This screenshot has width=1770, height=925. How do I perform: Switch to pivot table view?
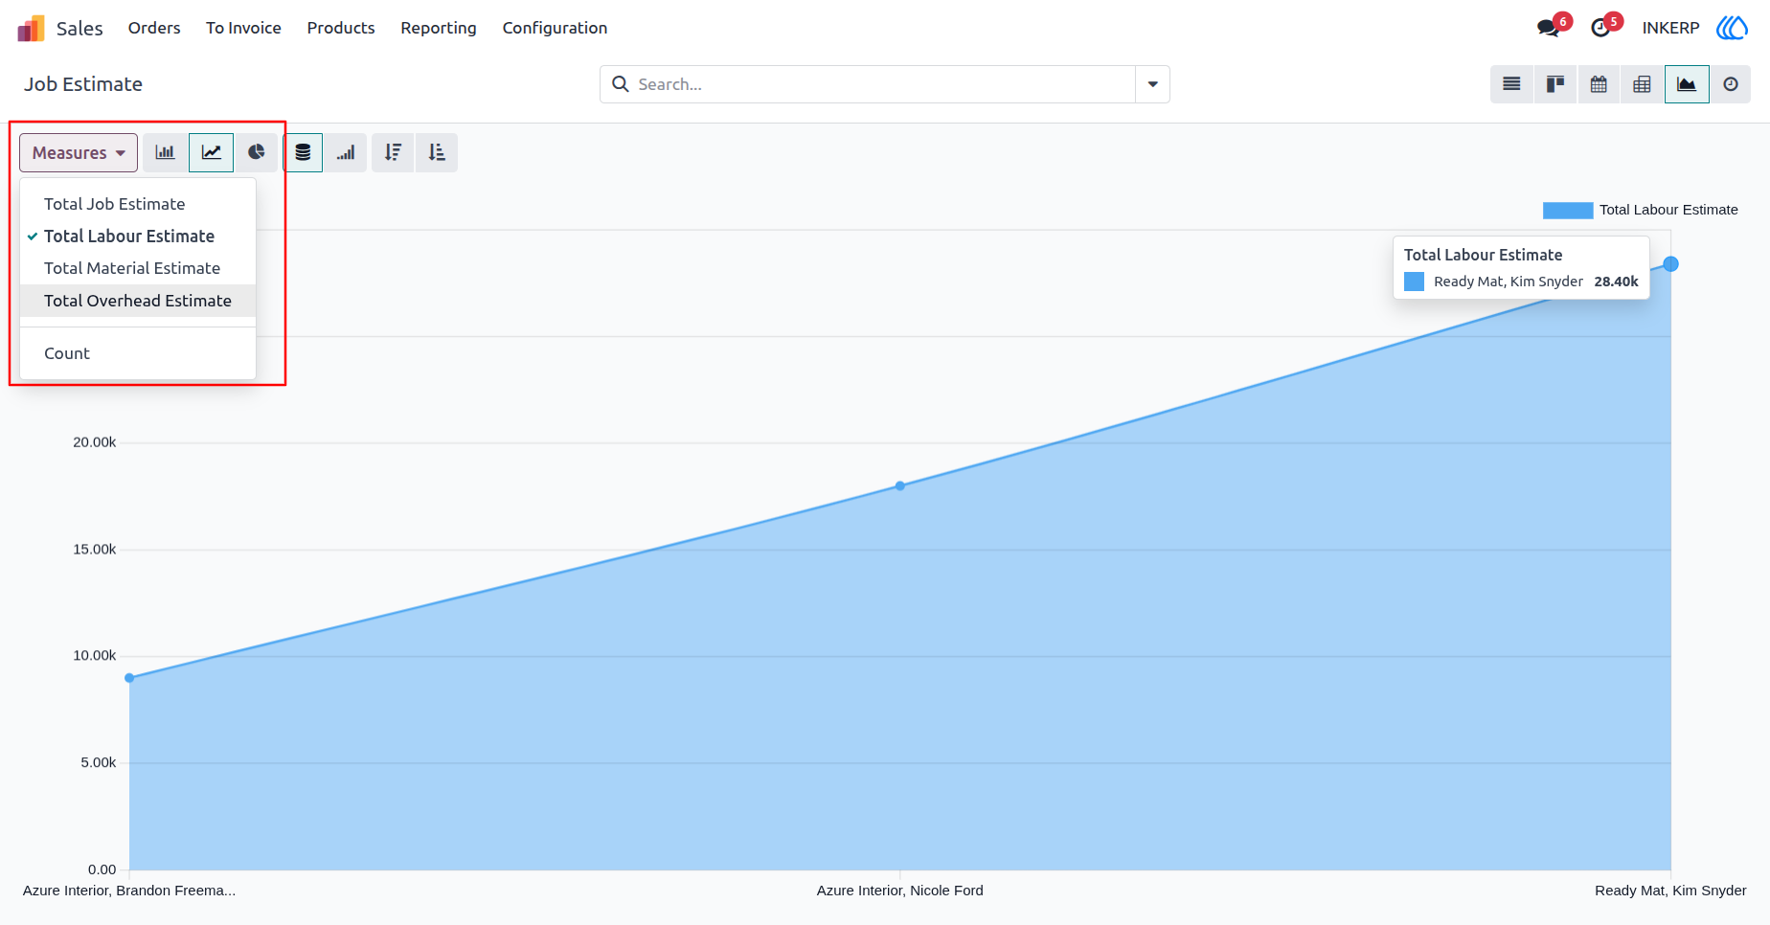click(x=1642, y=84)
